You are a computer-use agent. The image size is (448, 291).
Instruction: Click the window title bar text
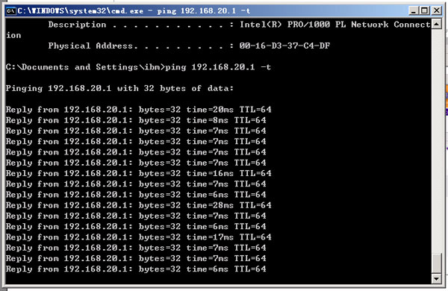[x=134, y=11]
